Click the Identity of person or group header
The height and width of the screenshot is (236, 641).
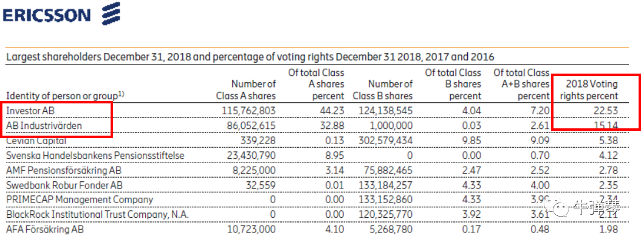click(64, 95)
